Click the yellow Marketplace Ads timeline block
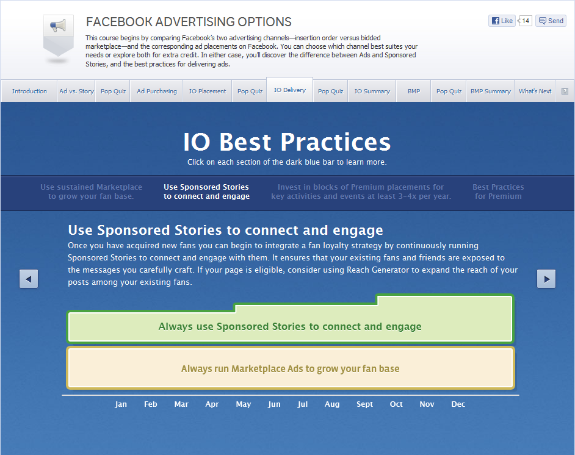 (x=291, y=368)
